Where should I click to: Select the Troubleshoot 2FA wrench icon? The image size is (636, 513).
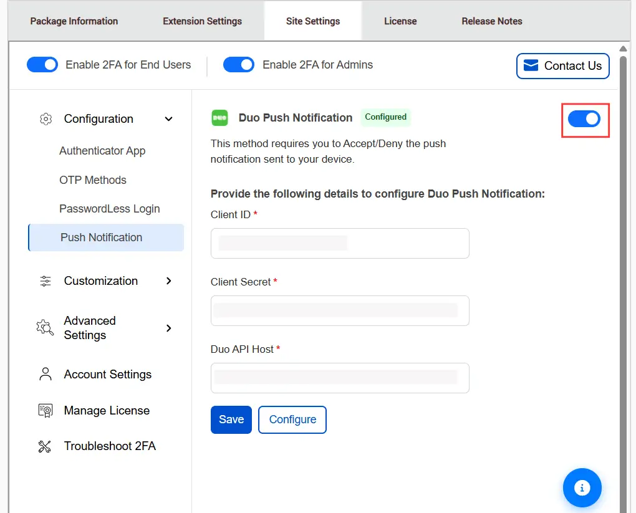pos(44,446)
